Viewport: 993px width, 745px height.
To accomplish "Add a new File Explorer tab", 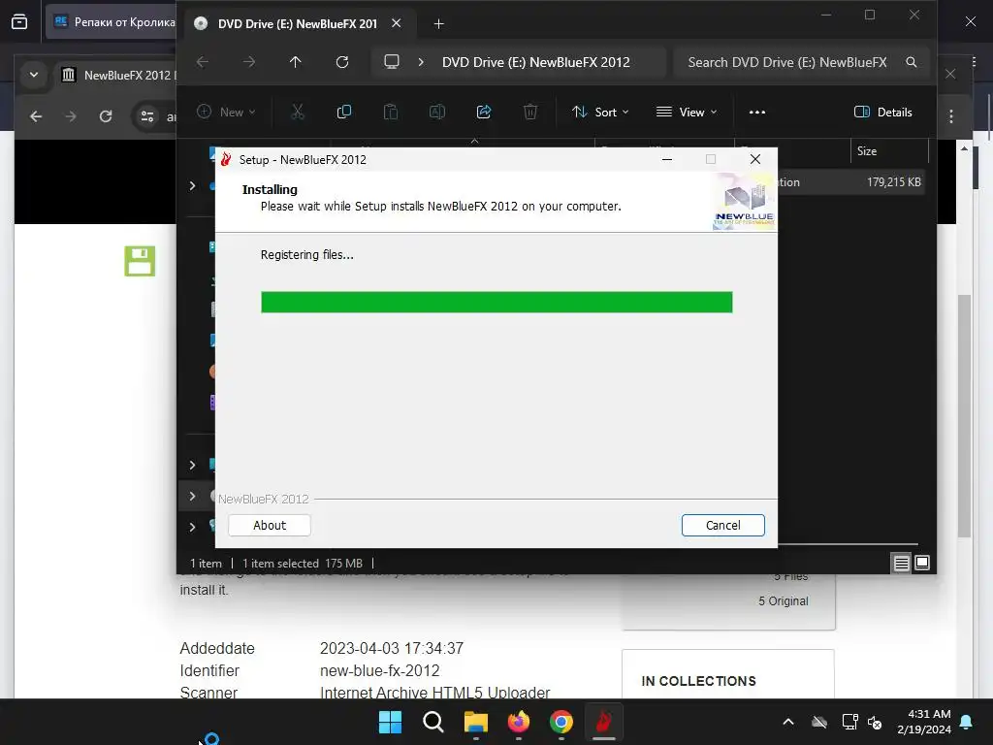I will pyautogui.click(x=439, y=24).
